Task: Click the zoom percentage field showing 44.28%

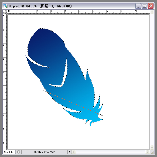Action: click(9, 152)
